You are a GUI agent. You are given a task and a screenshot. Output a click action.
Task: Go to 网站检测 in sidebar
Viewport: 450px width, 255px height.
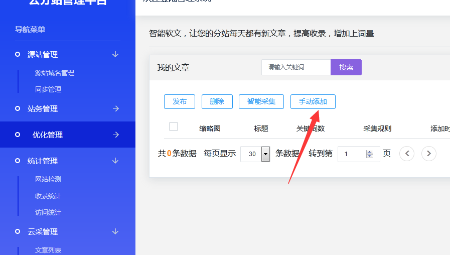[48, 179]
